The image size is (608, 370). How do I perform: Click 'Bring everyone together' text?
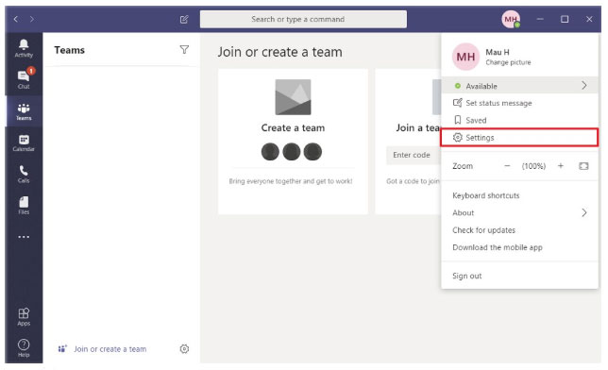tap(291, 181)
